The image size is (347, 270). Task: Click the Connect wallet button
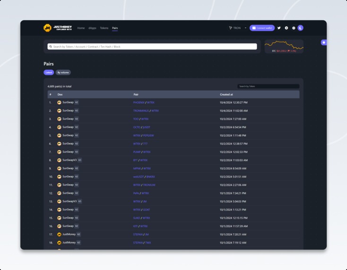[x=262, y=28]
